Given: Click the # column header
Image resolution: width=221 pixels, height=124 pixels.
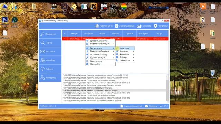Looking at the screenshot, I should pos(65,33).
